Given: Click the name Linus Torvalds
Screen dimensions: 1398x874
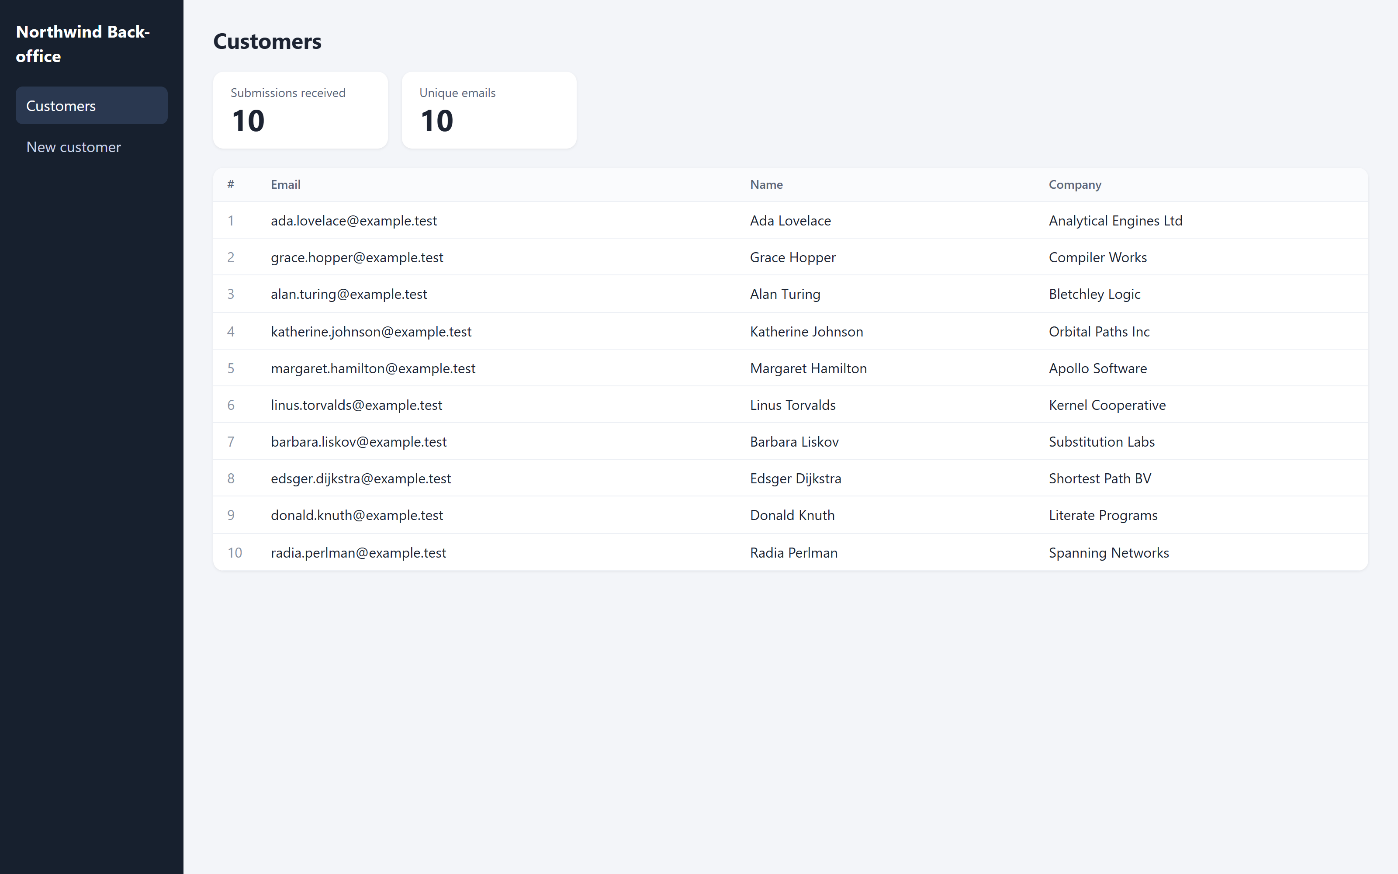Looking at the screenshot, I should pos(792,405).
